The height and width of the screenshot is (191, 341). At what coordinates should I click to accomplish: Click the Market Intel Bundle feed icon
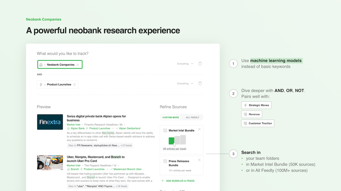(165, 131)
